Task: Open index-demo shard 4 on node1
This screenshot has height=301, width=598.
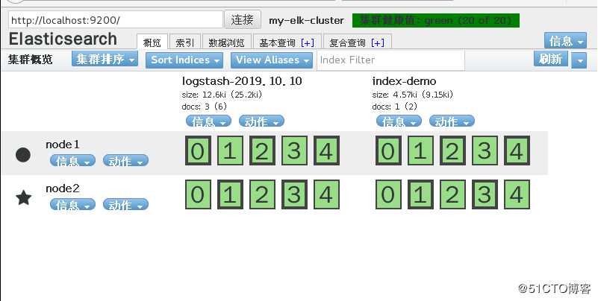Action: 517,150
